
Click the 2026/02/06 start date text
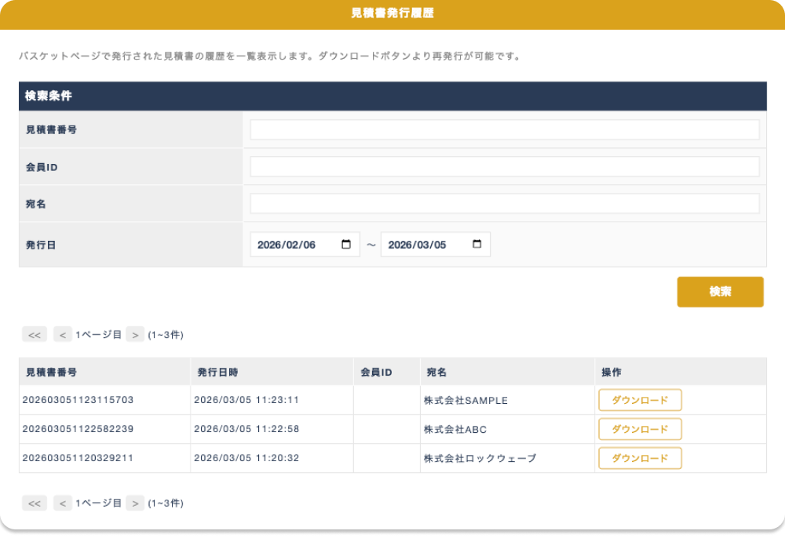tap(287, 245)
